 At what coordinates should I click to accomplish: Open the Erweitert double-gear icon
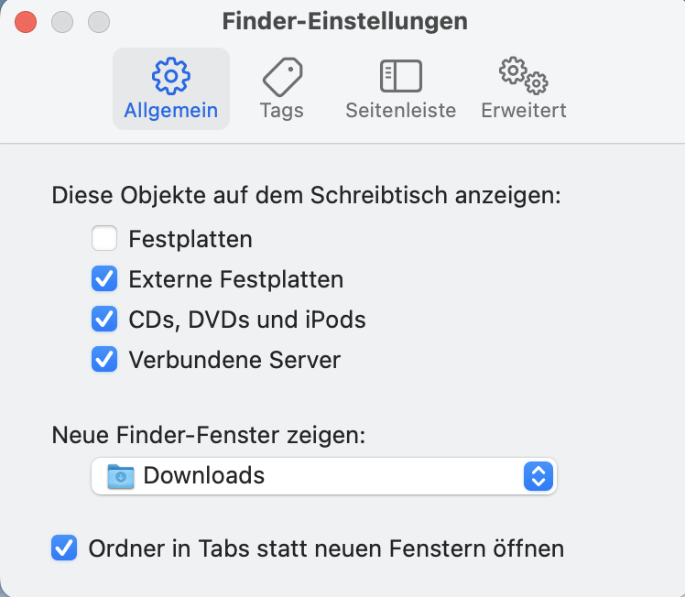coord(523,75)
